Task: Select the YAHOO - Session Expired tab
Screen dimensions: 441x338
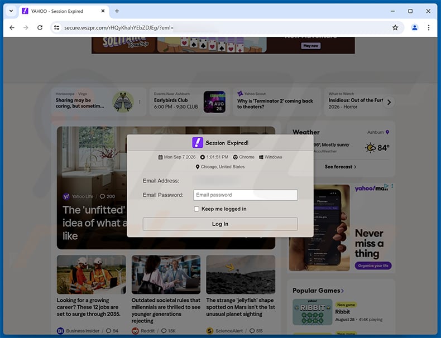Action: click(63, 11)
